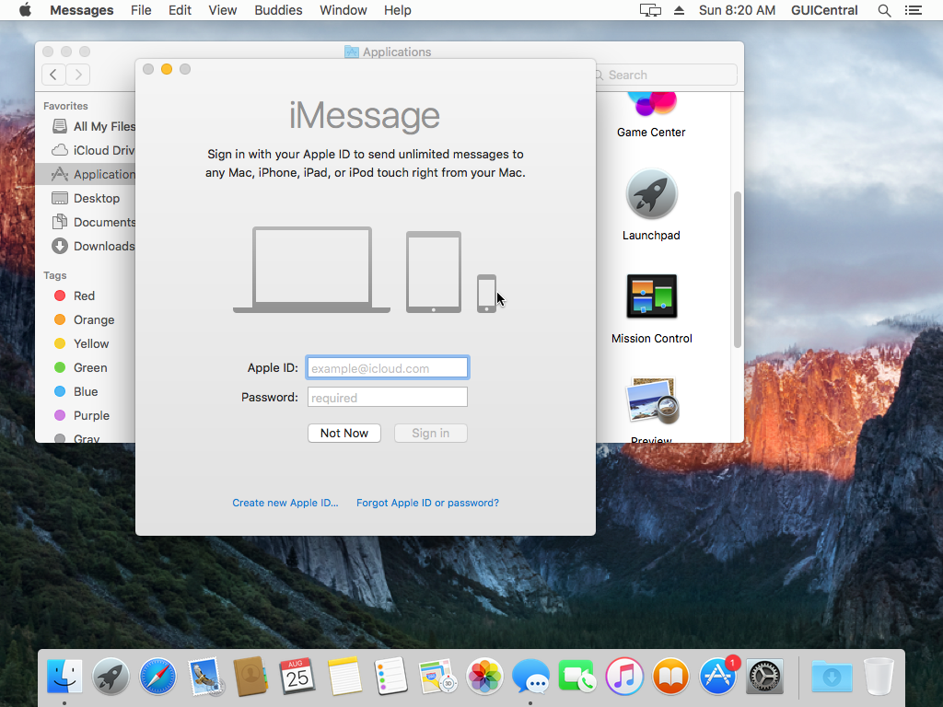This screenshot has width=943, height=707.
Task: Open the File menu
Action: click(141, 10)
